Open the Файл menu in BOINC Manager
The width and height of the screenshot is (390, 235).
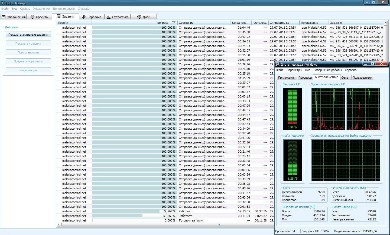click(x=5, y=9)
